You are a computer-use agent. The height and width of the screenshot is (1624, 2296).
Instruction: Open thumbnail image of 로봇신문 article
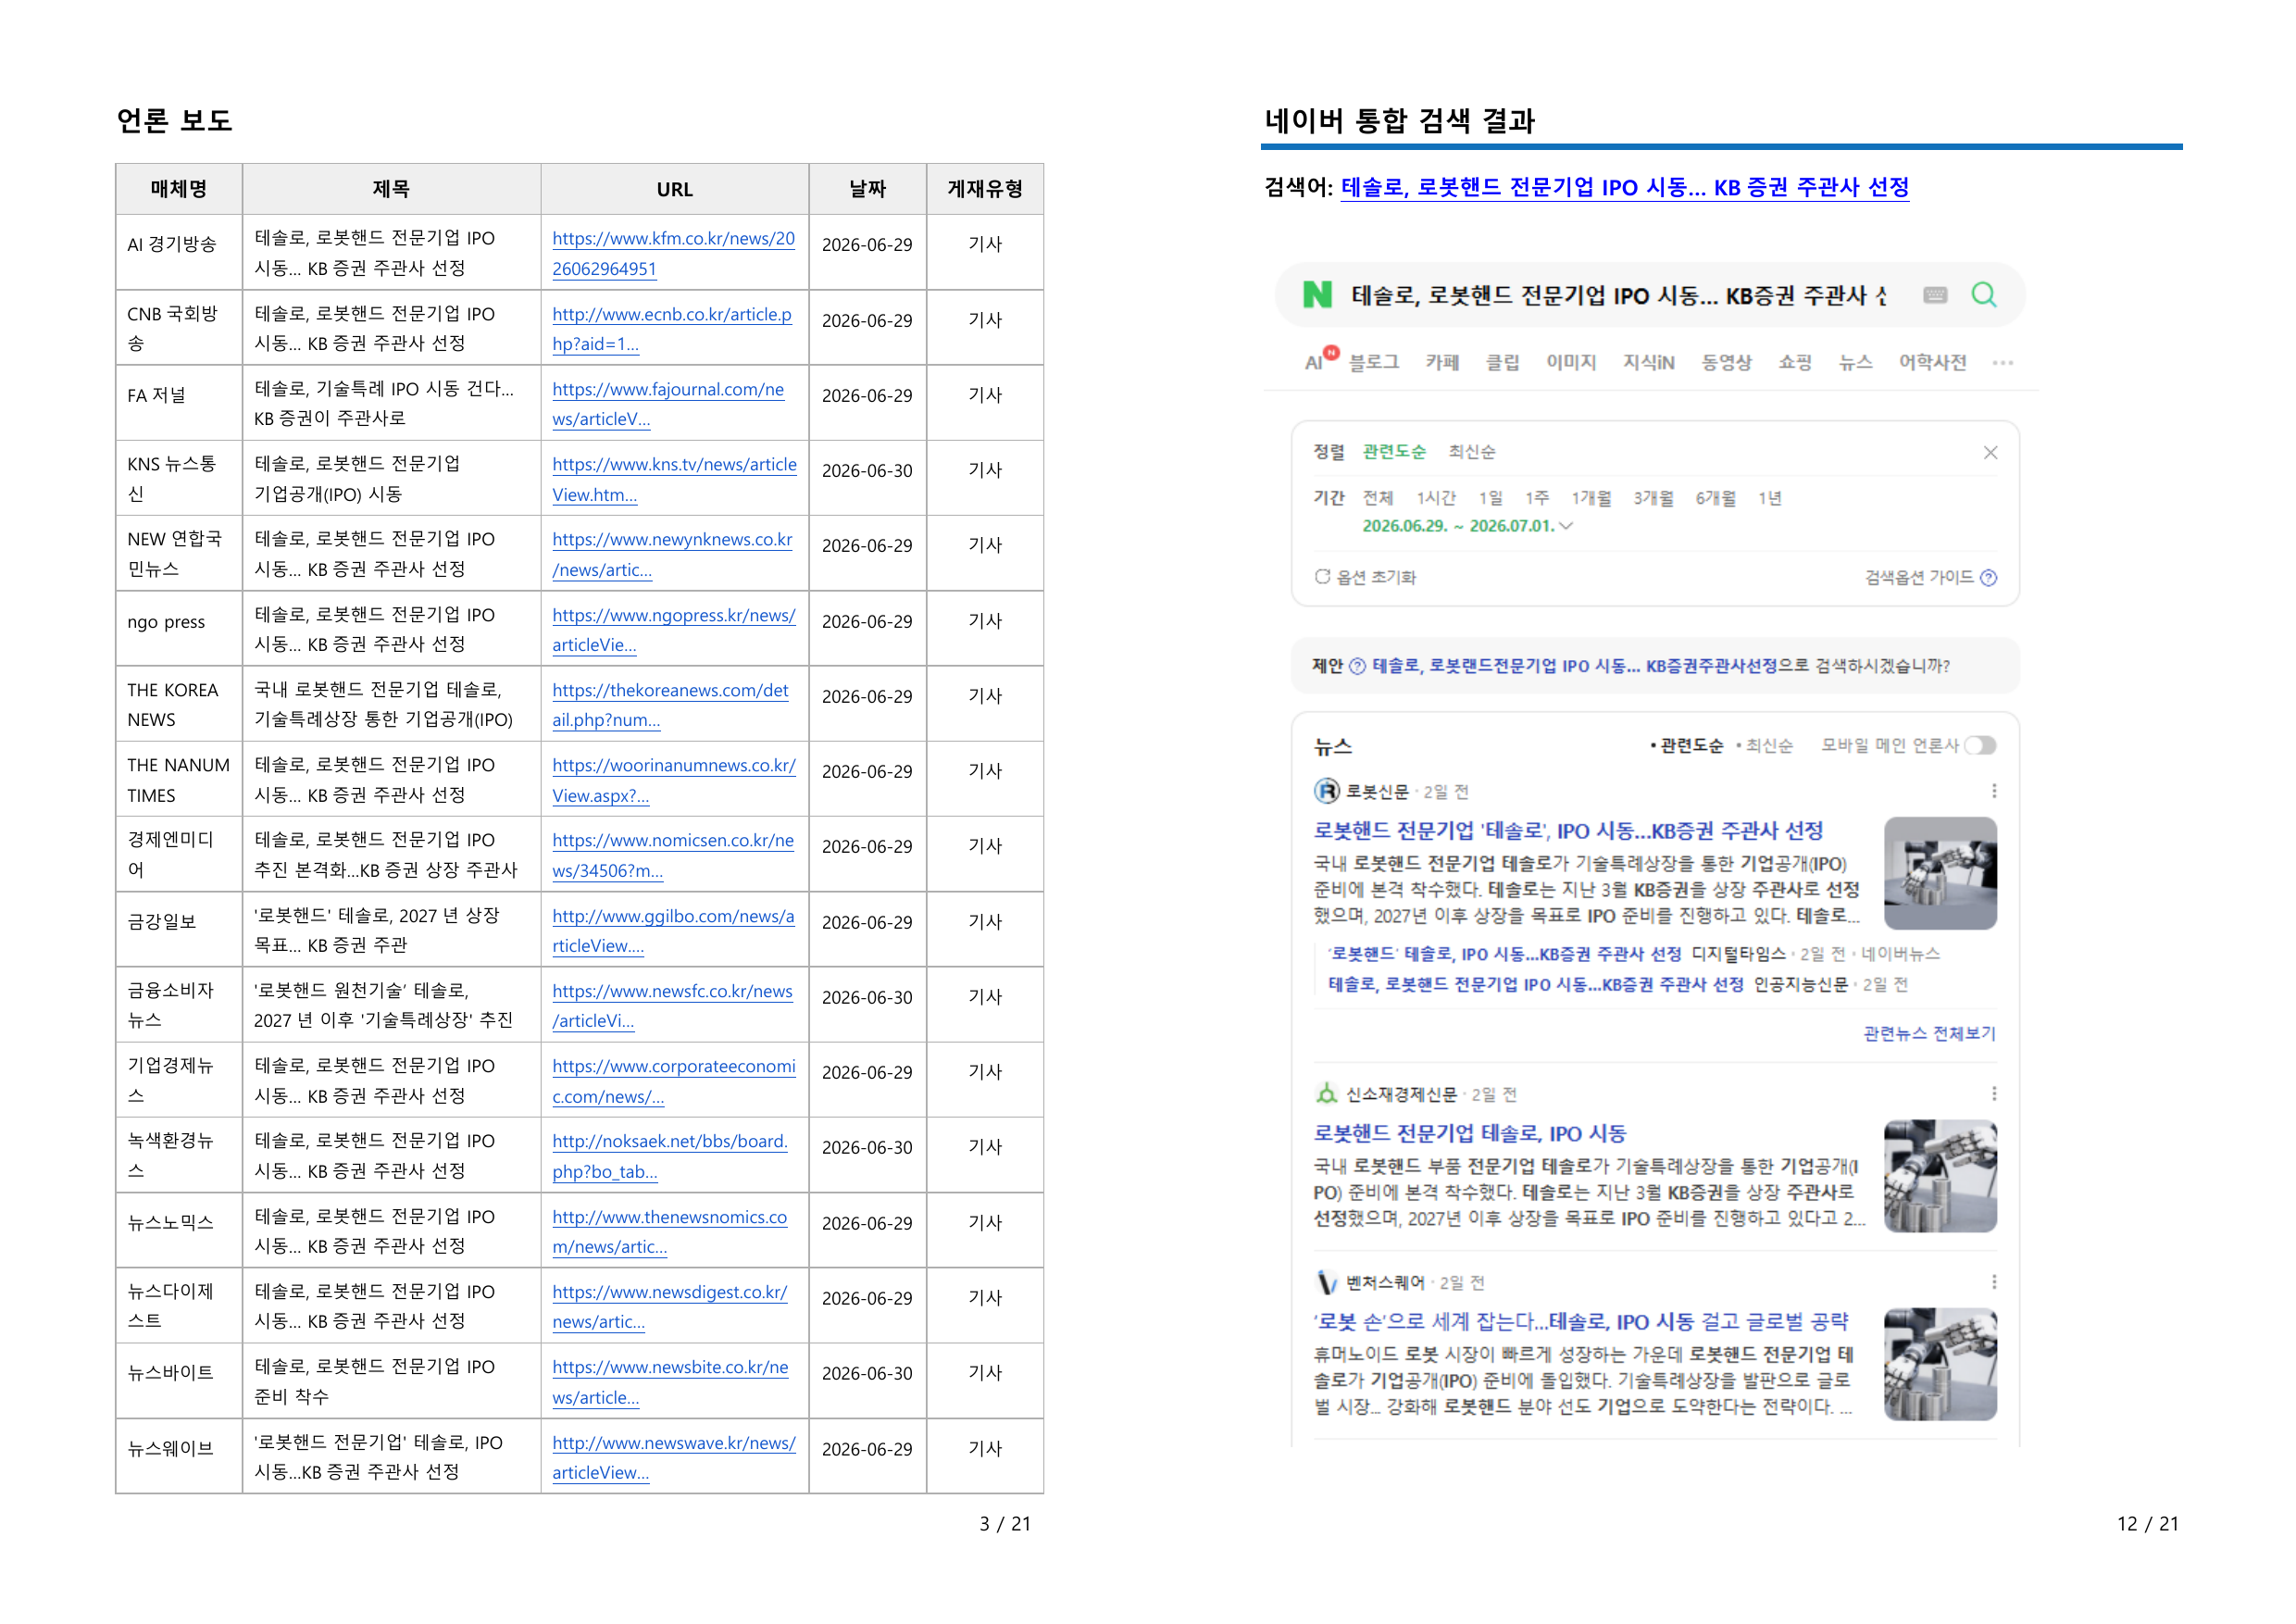coord(1939,873)
